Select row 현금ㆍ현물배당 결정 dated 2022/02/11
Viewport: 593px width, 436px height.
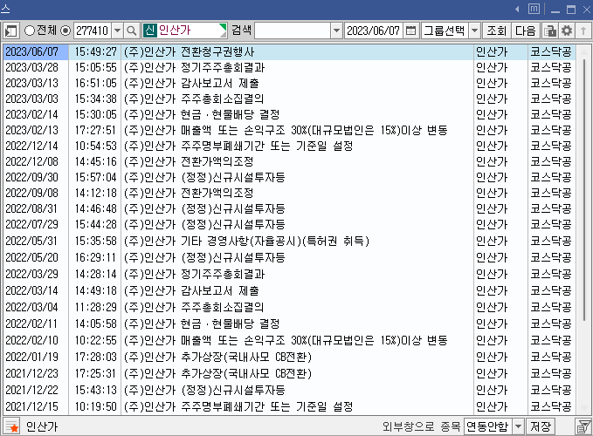tap(289, 324)
